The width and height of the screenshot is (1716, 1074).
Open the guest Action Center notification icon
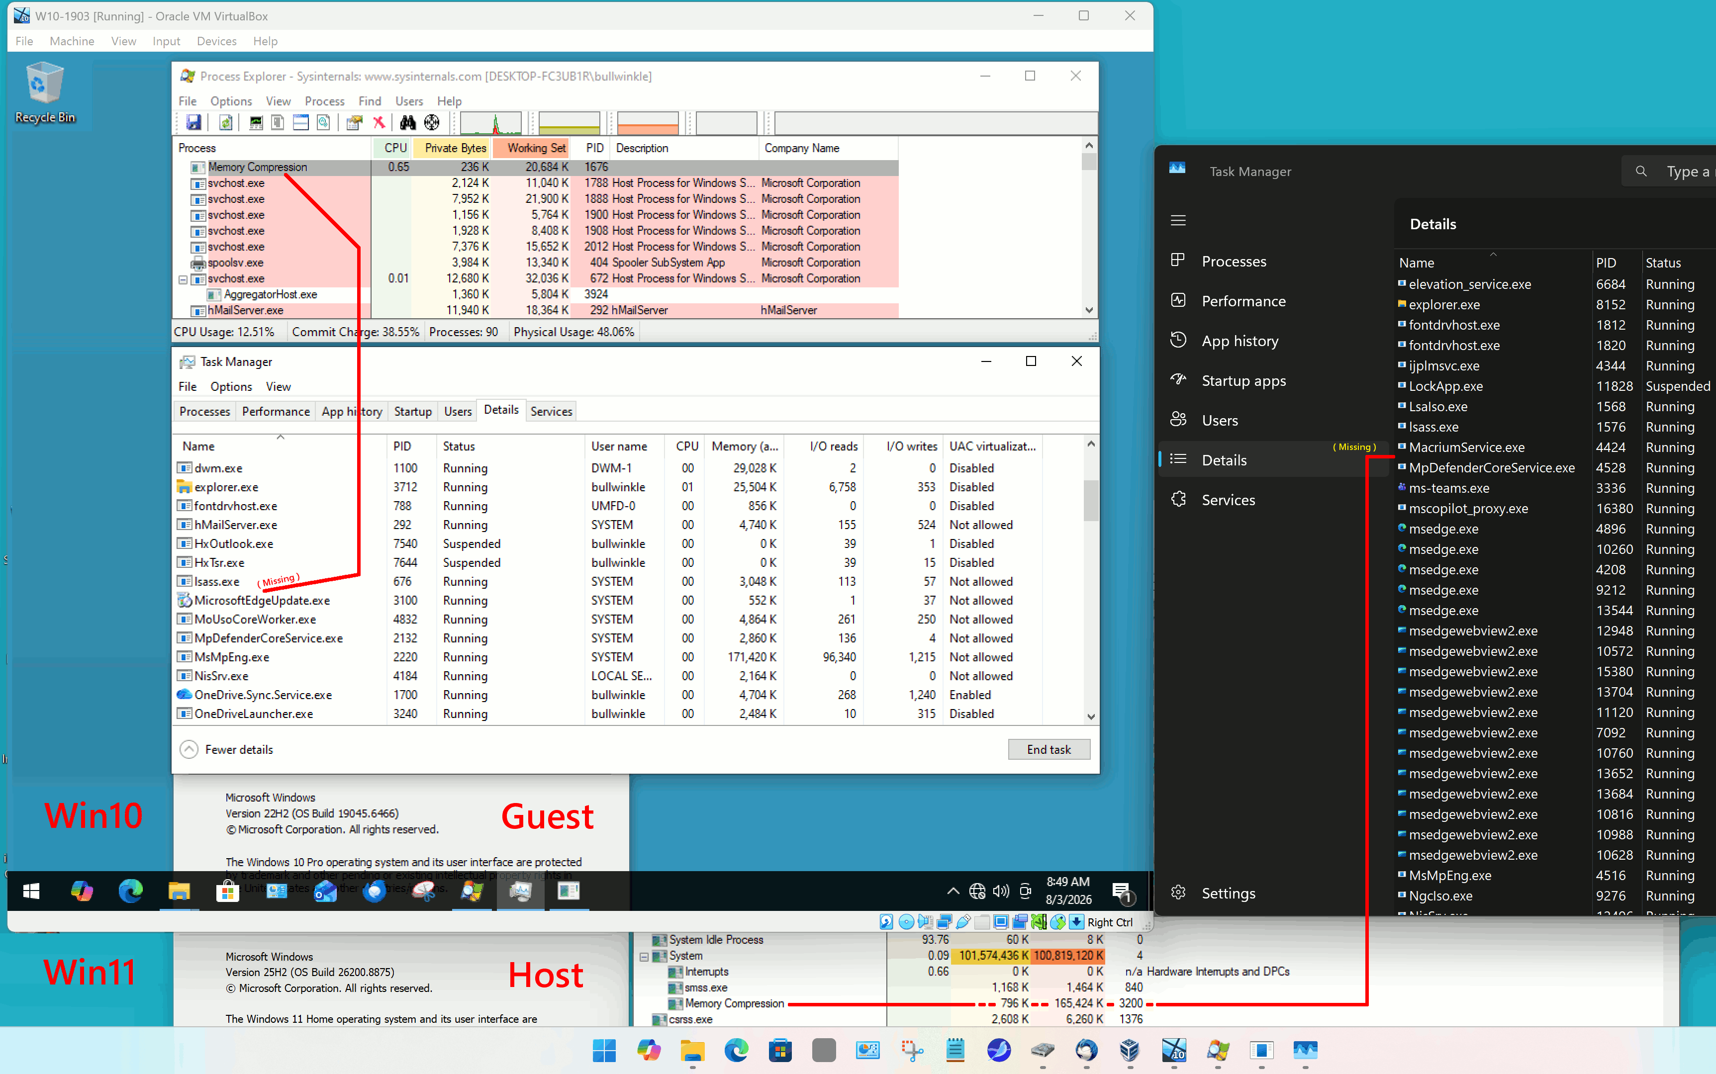click(x=1122, y=892)
